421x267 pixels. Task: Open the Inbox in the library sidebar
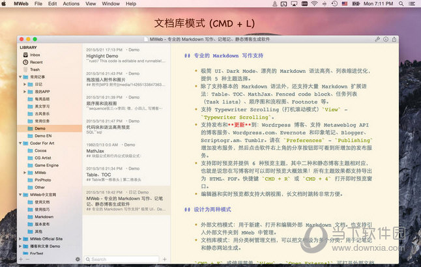(35, 55)
